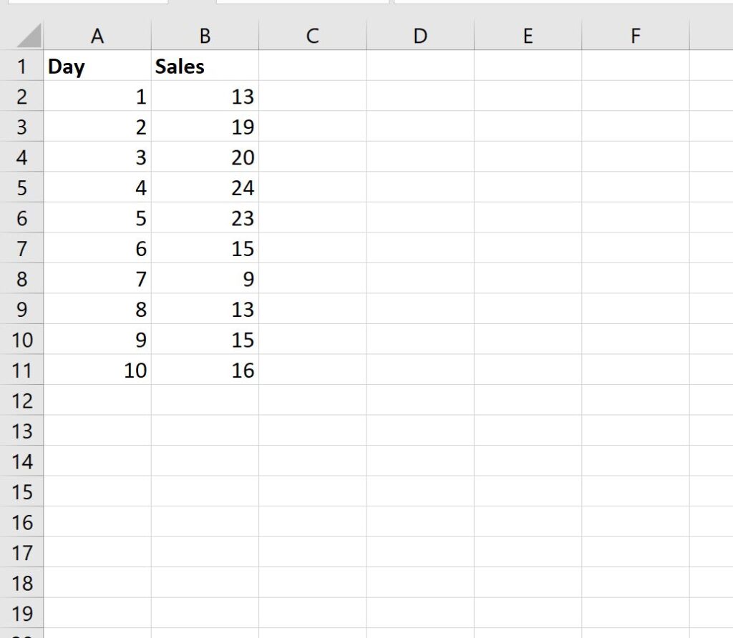Select column header D

[419, 35]
